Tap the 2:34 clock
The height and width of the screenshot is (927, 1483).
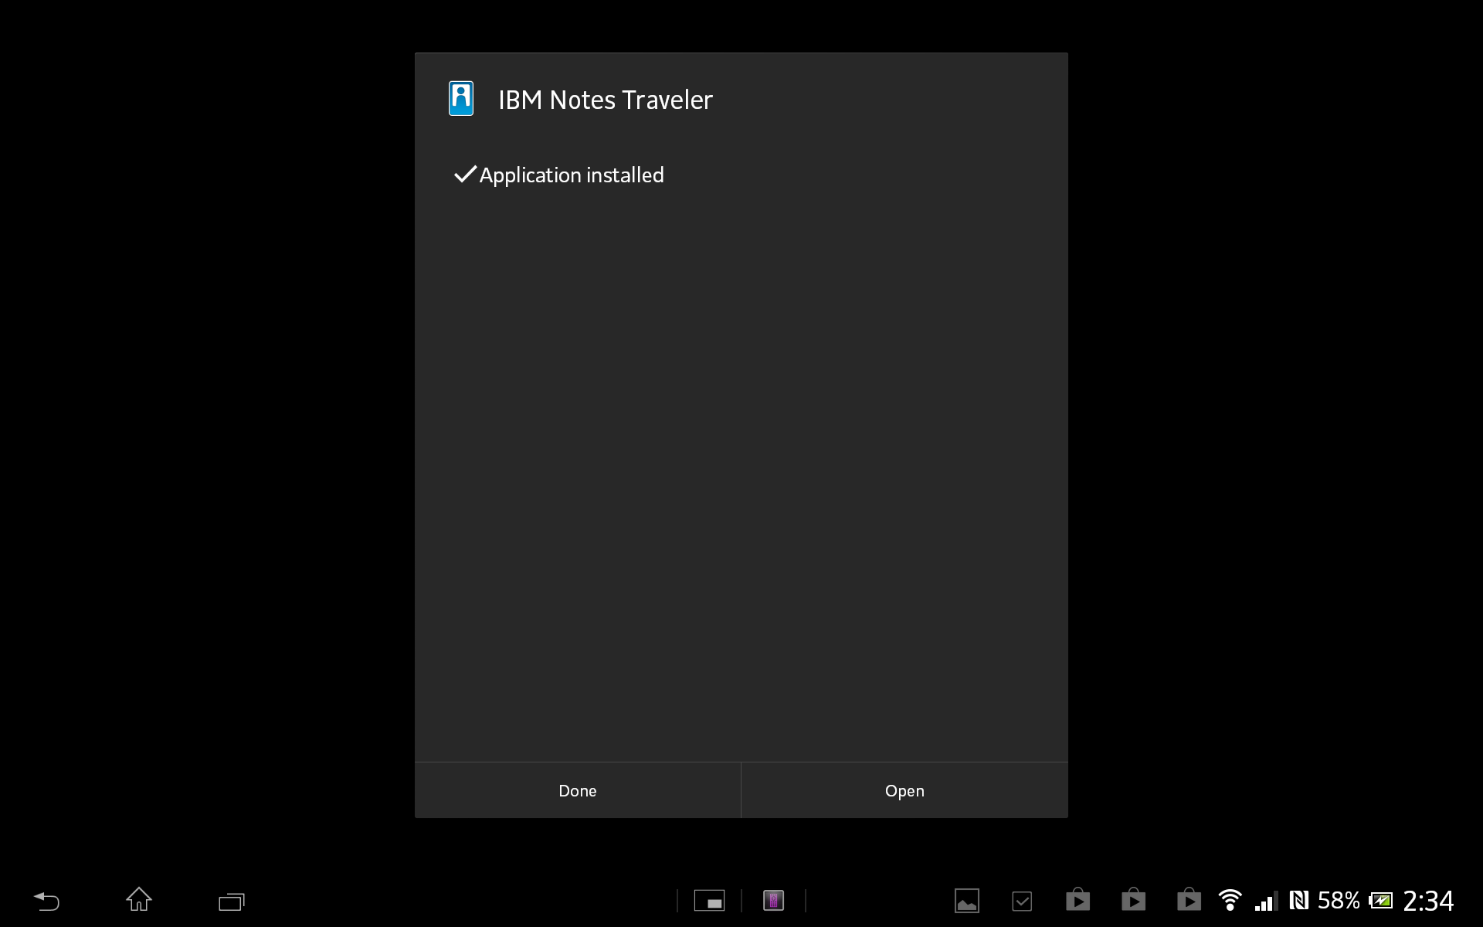pos(1428,901)
